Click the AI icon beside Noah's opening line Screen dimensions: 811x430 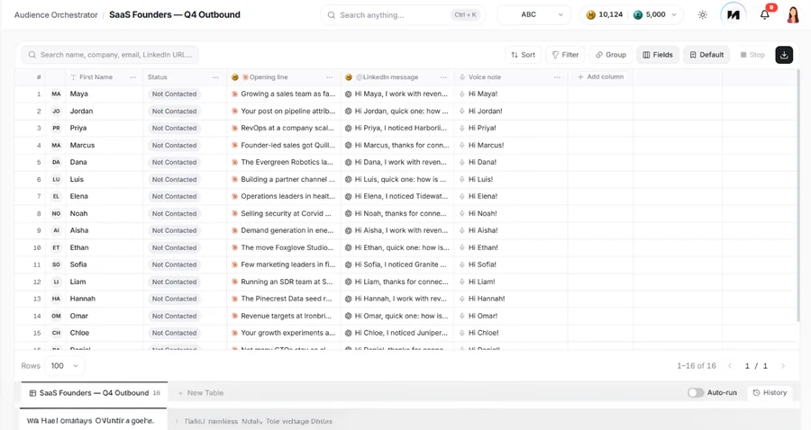click(235, 213)
